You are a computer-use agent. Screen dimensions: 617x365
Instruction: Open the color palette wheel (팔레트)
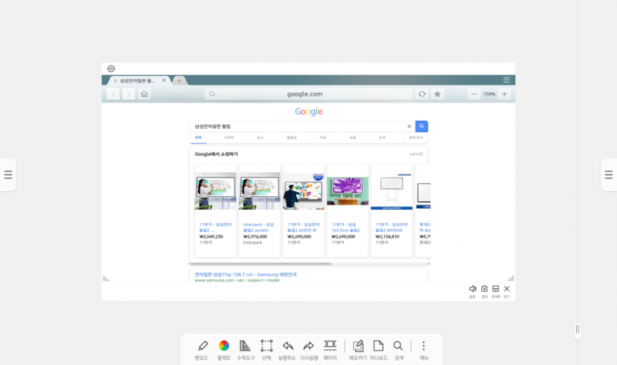(224, 350)
